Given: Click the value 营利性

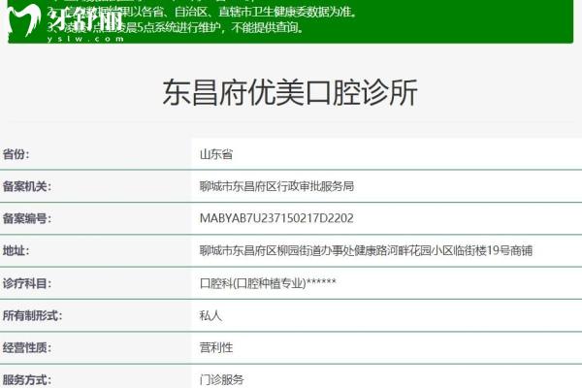Looking at the screenshot, I should pos(216,348).
